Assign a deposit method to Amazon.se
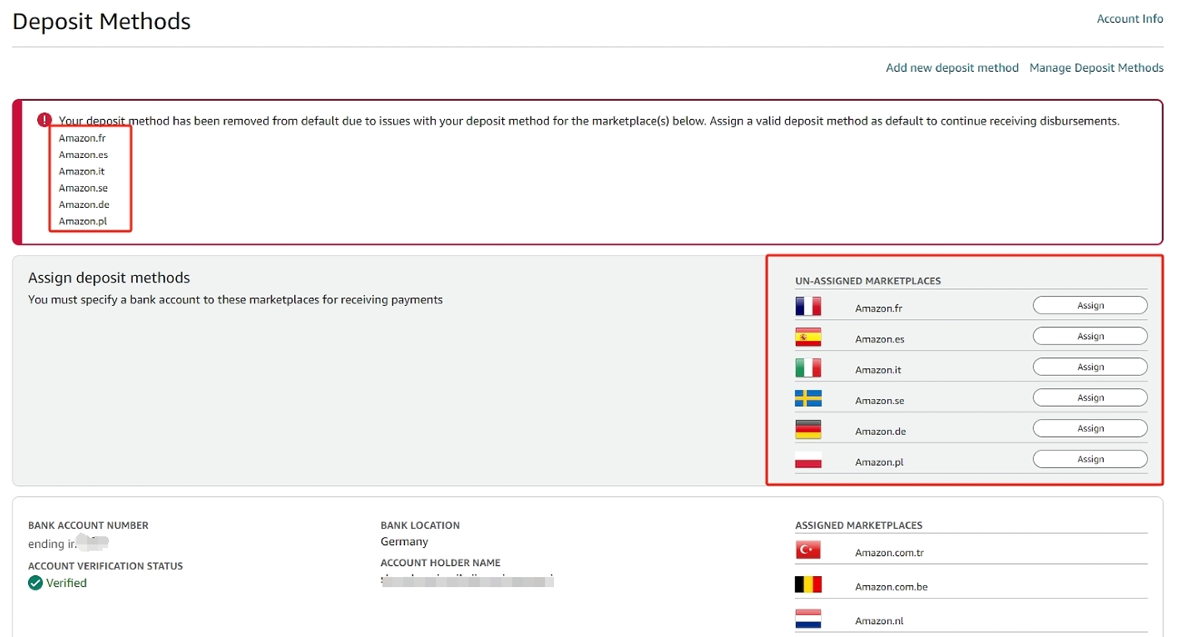Screen dimensions: 1189x637 coord(1090,397)
